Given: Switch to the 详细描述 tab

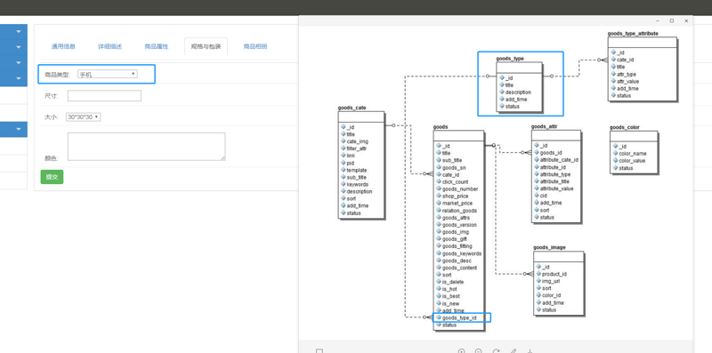Looking at the screenshot, I should click(x=109, y=46).
